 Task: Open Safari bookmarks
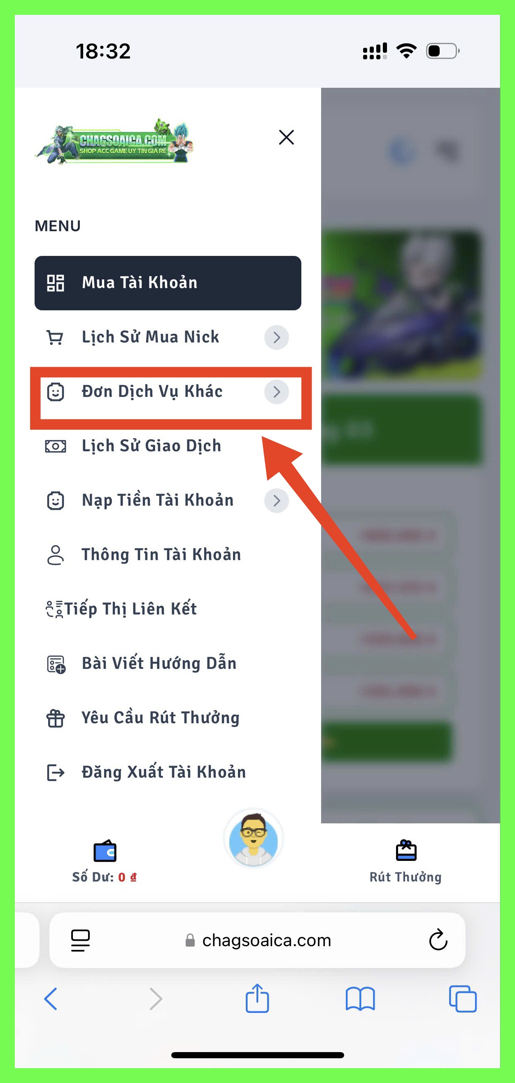click(360, 999)
